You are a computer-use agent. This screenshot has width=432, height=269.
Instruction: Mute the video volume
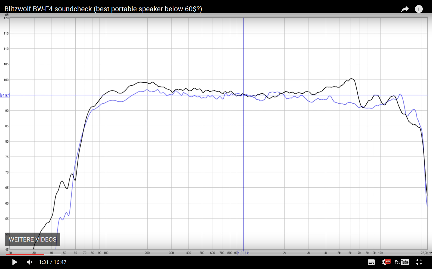click(x=29, y=262)
